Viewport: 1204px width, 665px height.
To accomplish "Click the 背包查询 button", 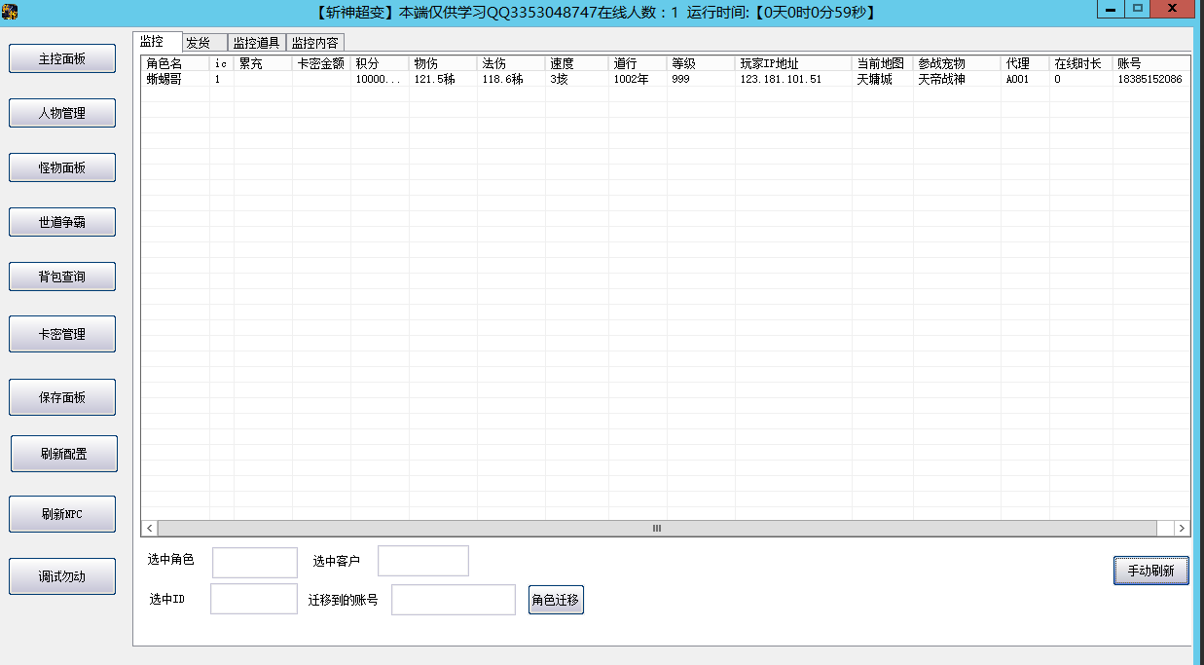I will click(62, 277).
